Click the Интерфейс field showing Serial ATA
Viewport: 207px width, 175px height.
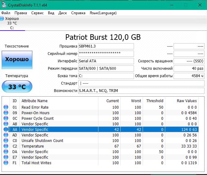point(106,61)
